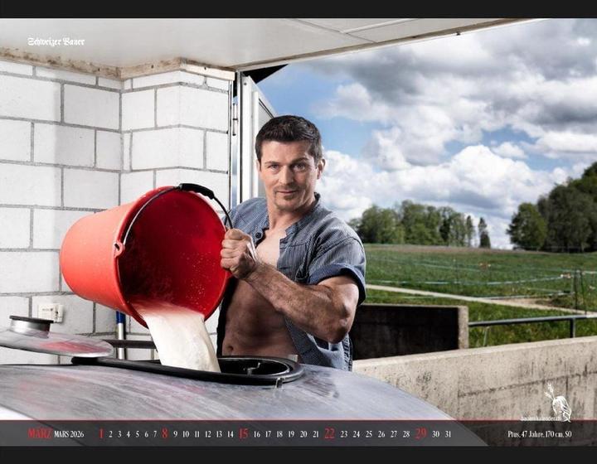Viewport: 597px width, 464px height.
Task: Select day 7 in the calendar strip
Action: pos(155,434)
